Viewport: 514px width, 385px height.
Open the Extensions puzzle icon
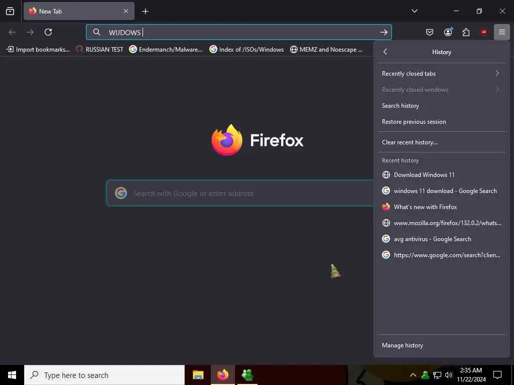[x=466, y=32]
